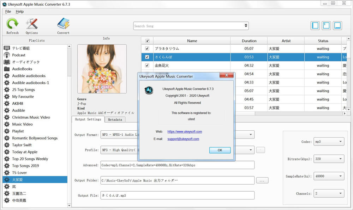Image resolution: width=353 pixels, height=210 pixels.
Task: Expand the Profile dropdown
Action: [x=251, y=150]
